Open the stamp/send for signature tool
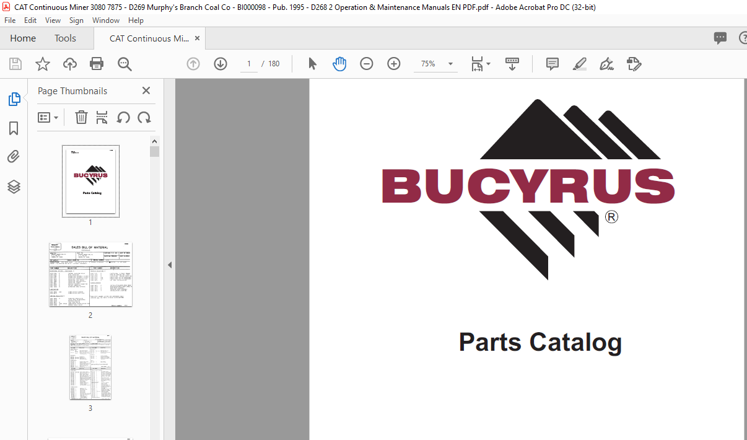Image resolution: width=747 pixels, height=440 pixels. click(634, 64)
